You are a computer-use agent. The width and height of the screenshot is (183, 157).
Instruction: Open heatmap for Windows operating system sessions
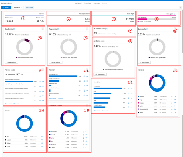[83, 131]
